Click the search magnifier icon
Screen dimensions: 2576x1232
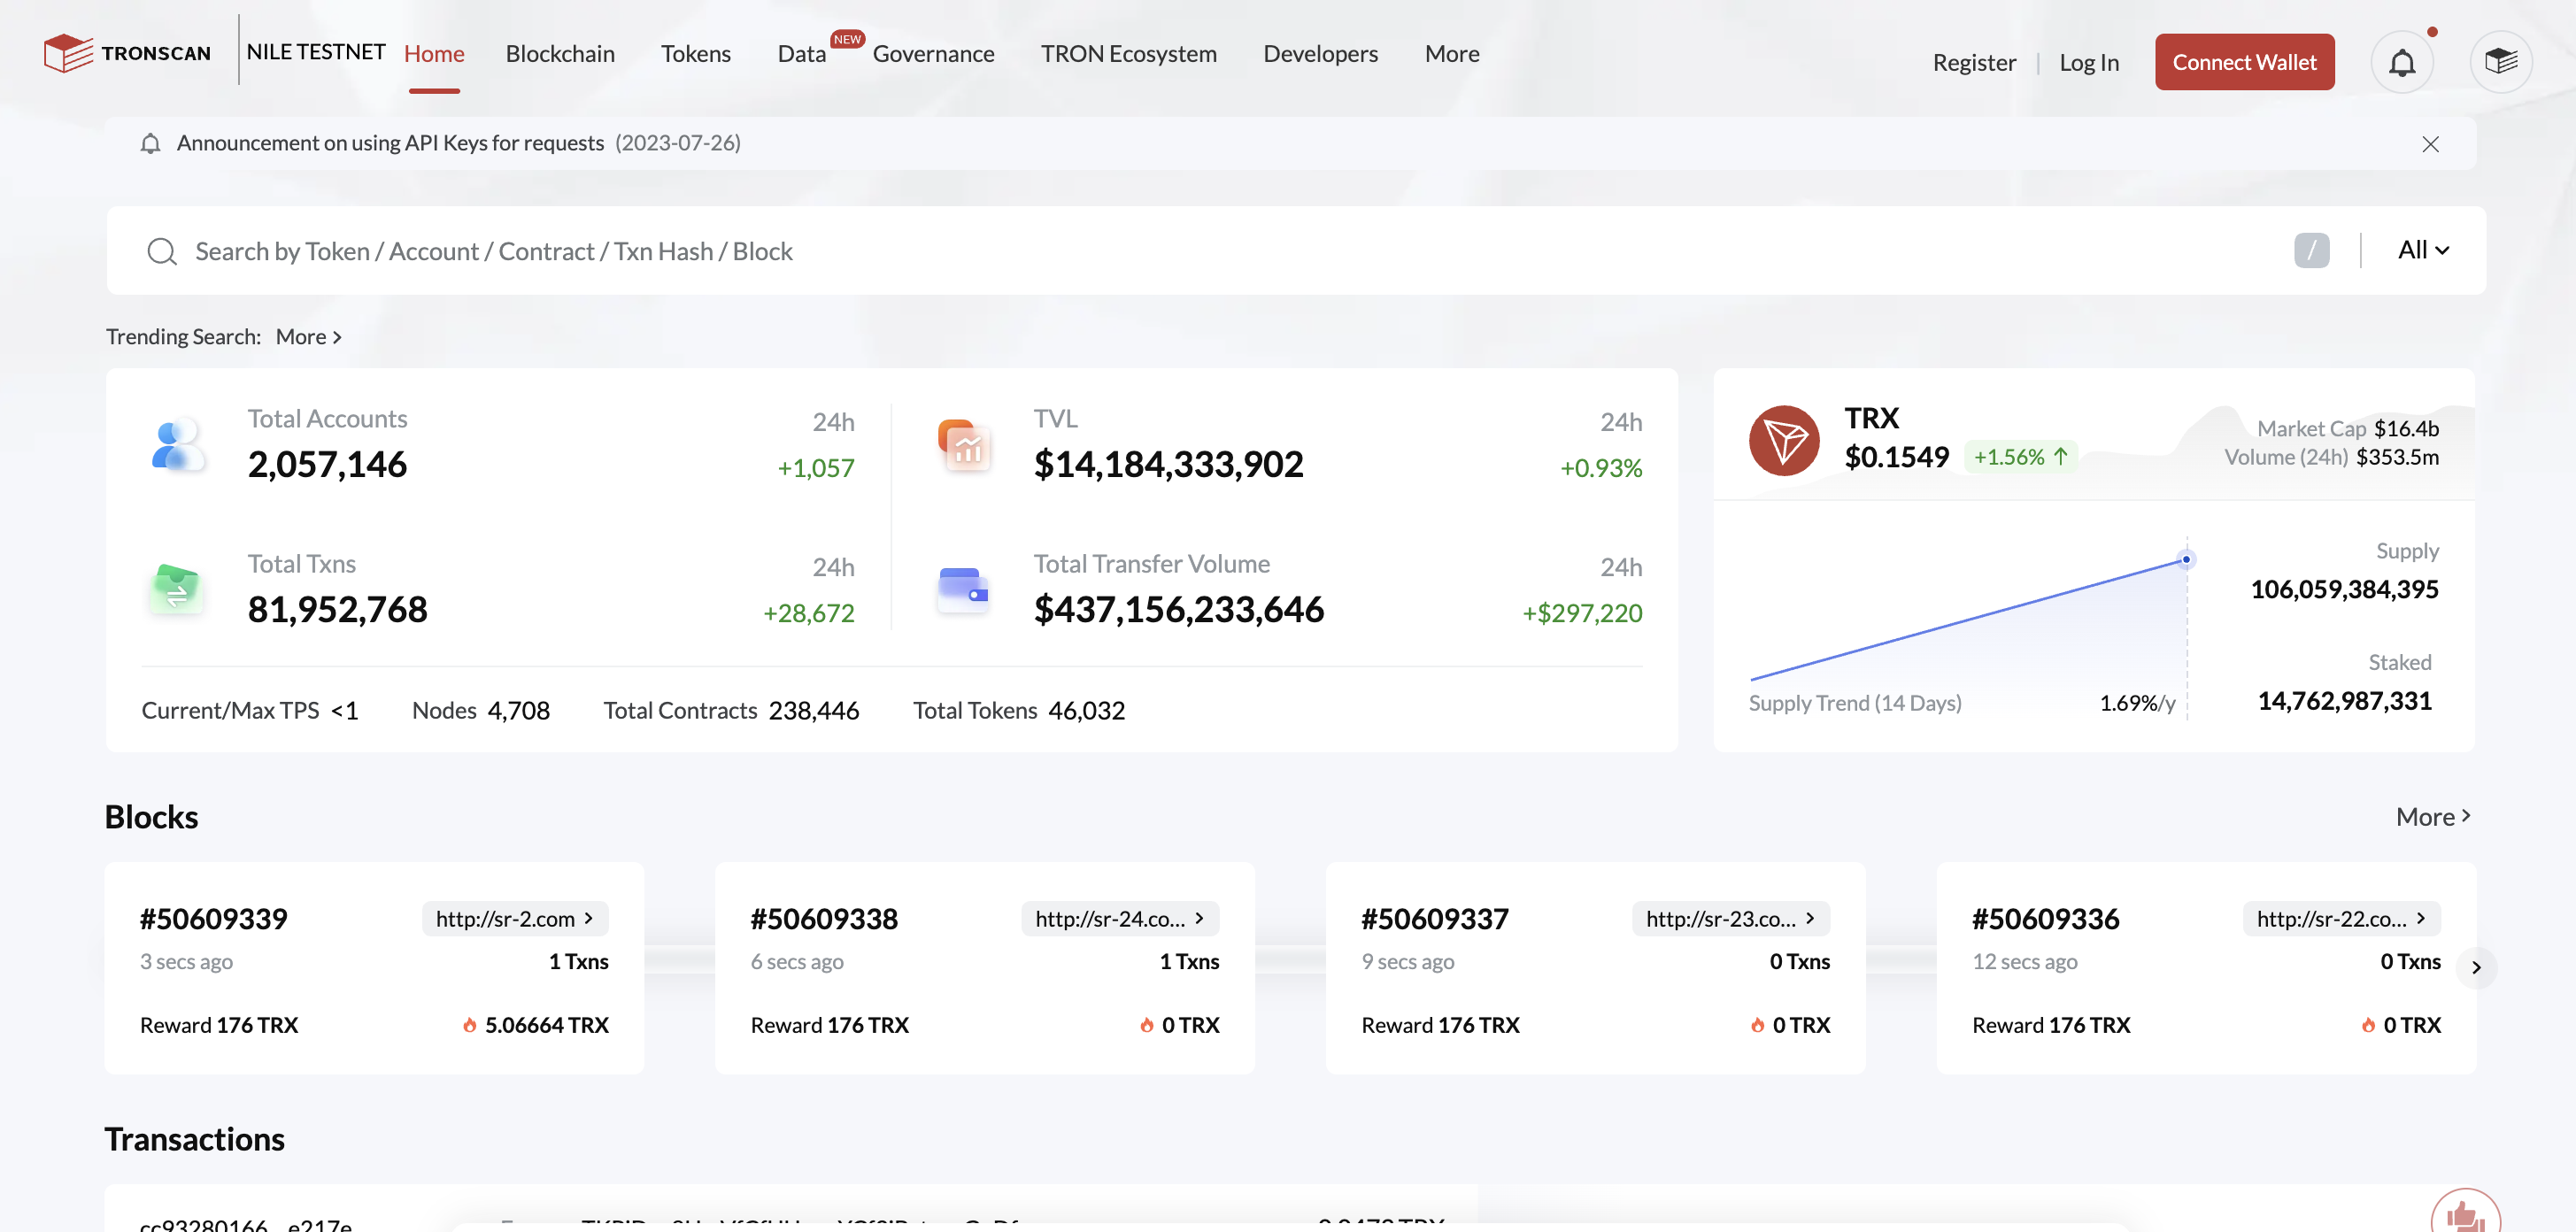pyautogui.click(x=162, y=251)
